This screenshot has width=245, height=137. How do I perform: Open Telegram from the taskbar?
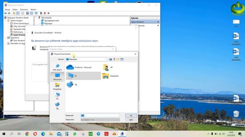(98, 134)
